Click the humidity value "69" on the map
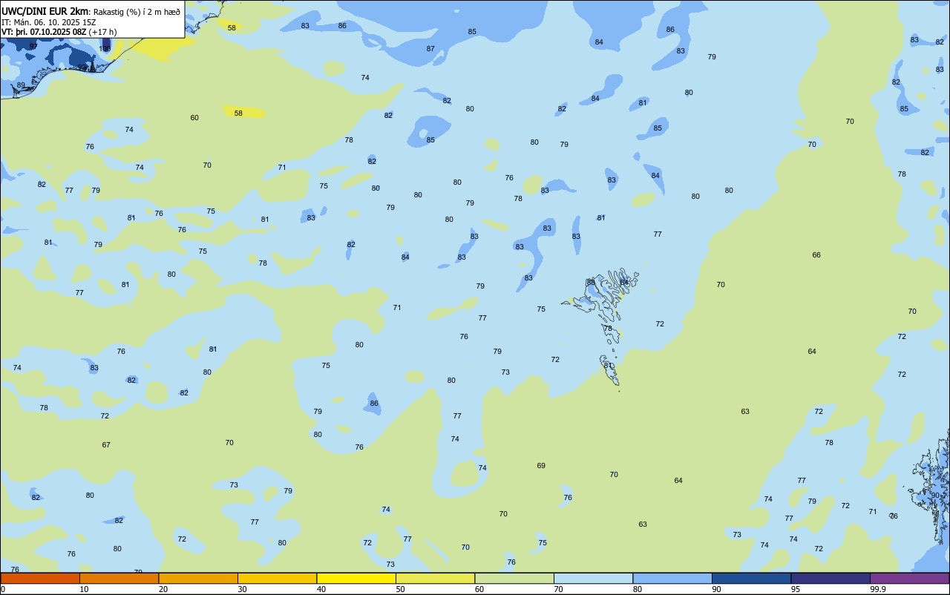950x595 pixels. click(x=541, y=465)
